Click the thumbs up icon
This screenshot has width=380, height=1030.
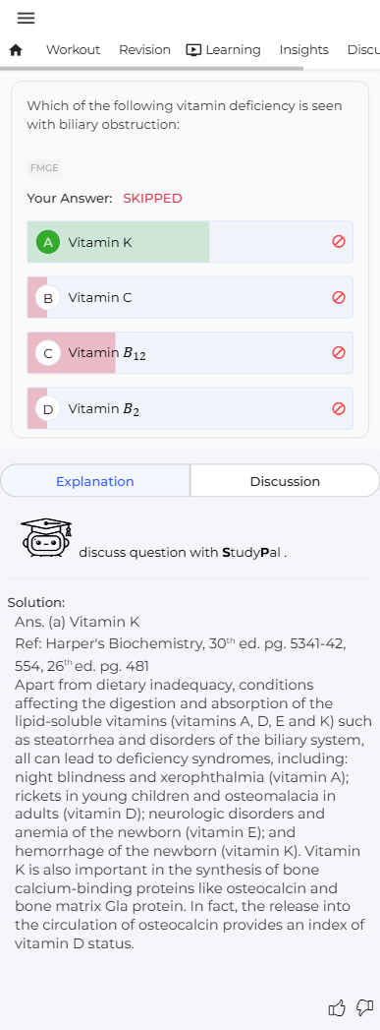(x=336, y=1007)
